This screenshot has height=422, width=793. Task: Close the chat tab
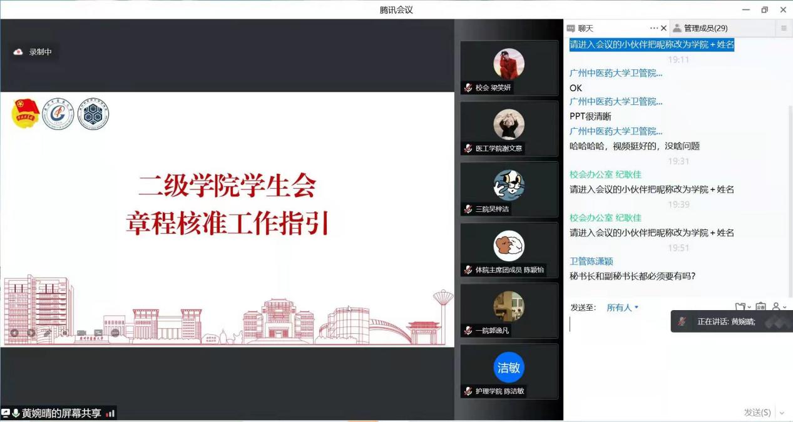tap(664, 28)
